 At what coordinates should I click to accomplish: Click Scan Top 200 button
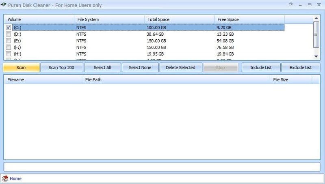tap(62, 68)
